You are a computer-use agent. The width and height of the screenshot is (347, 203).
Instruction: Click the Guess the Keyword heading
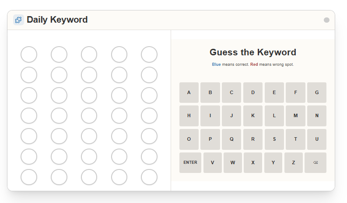(253, 52)
